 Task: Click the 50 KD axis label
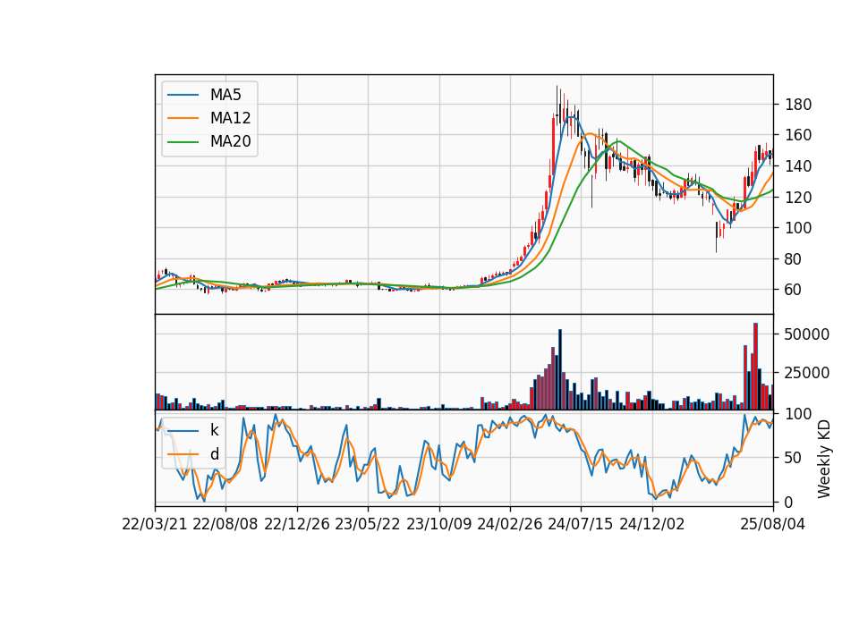[794, 458]
